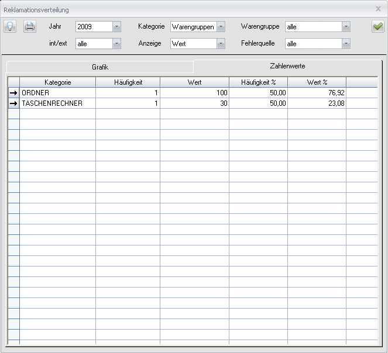Click the Wert column header
388x353 pixels.
click(194, 82)
